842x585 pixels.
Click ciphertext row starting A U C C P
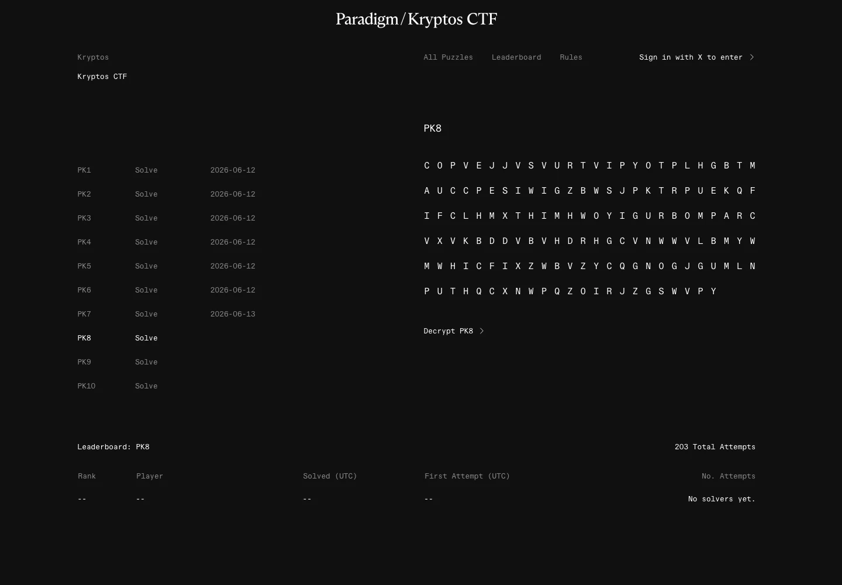589,191
